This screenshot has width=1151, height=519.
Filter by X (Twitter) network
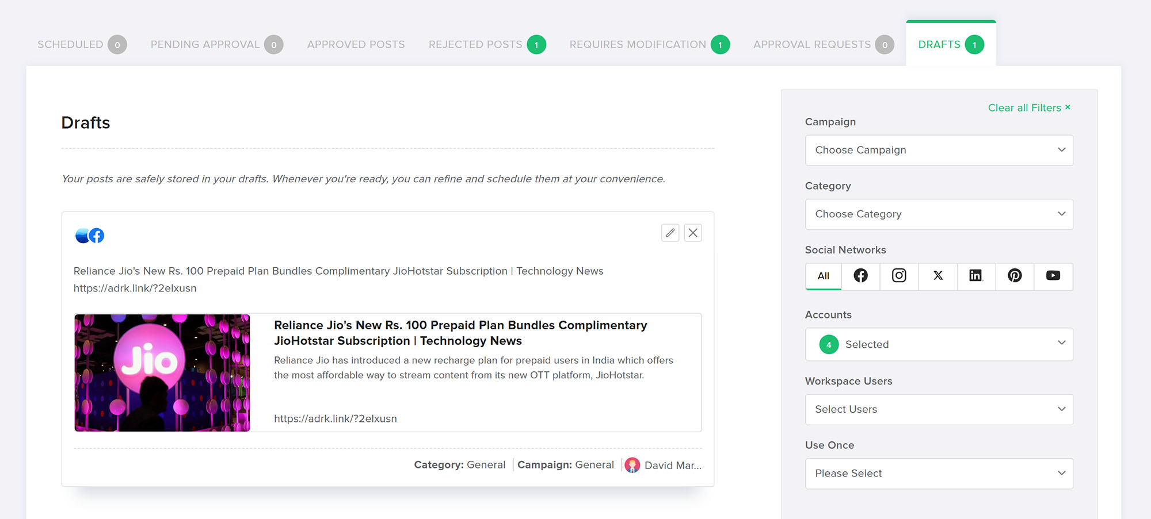[x=937, y=276]
